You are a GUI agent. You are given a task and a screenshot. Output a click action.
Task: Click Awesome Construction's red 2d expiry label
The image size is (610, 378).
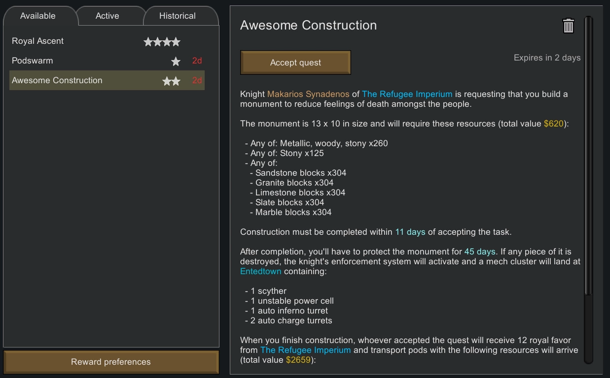pos(197,81)
